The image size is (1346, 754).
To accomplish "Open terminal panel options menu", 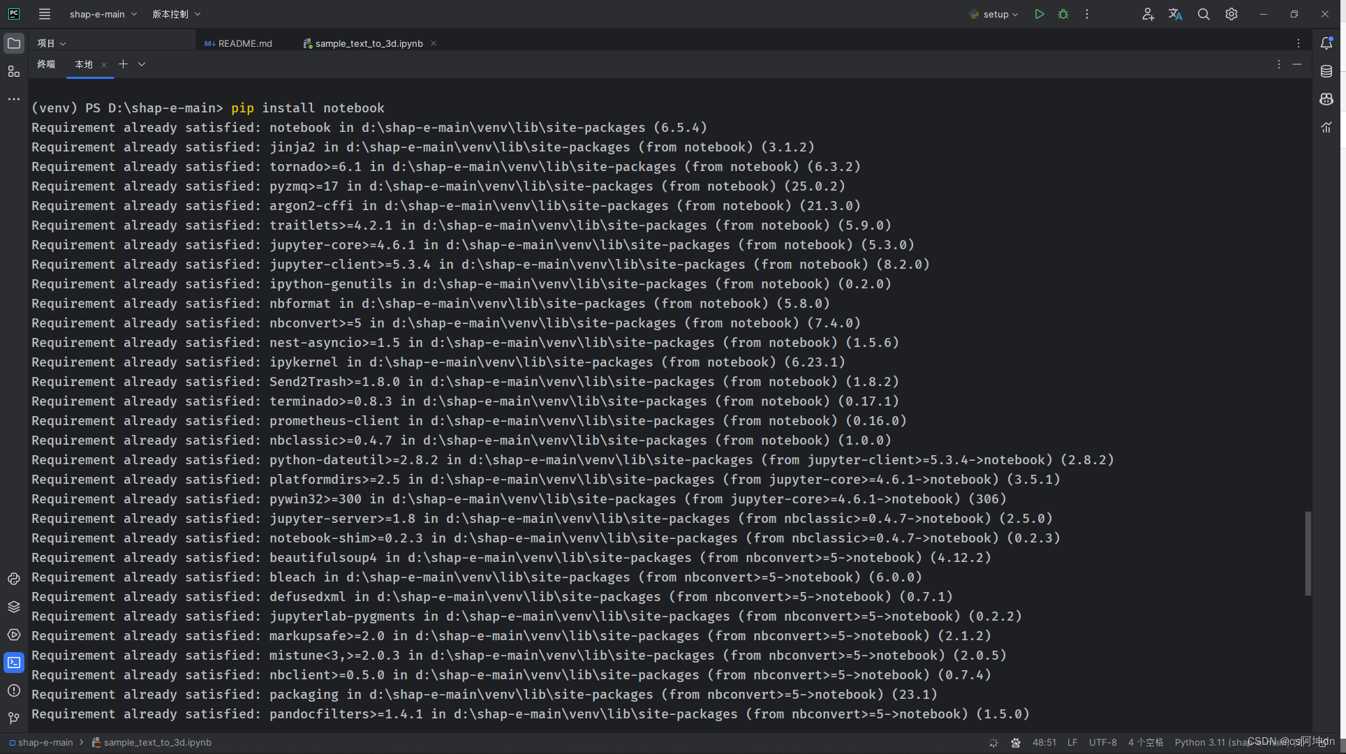I will (x=1279, y=64).
